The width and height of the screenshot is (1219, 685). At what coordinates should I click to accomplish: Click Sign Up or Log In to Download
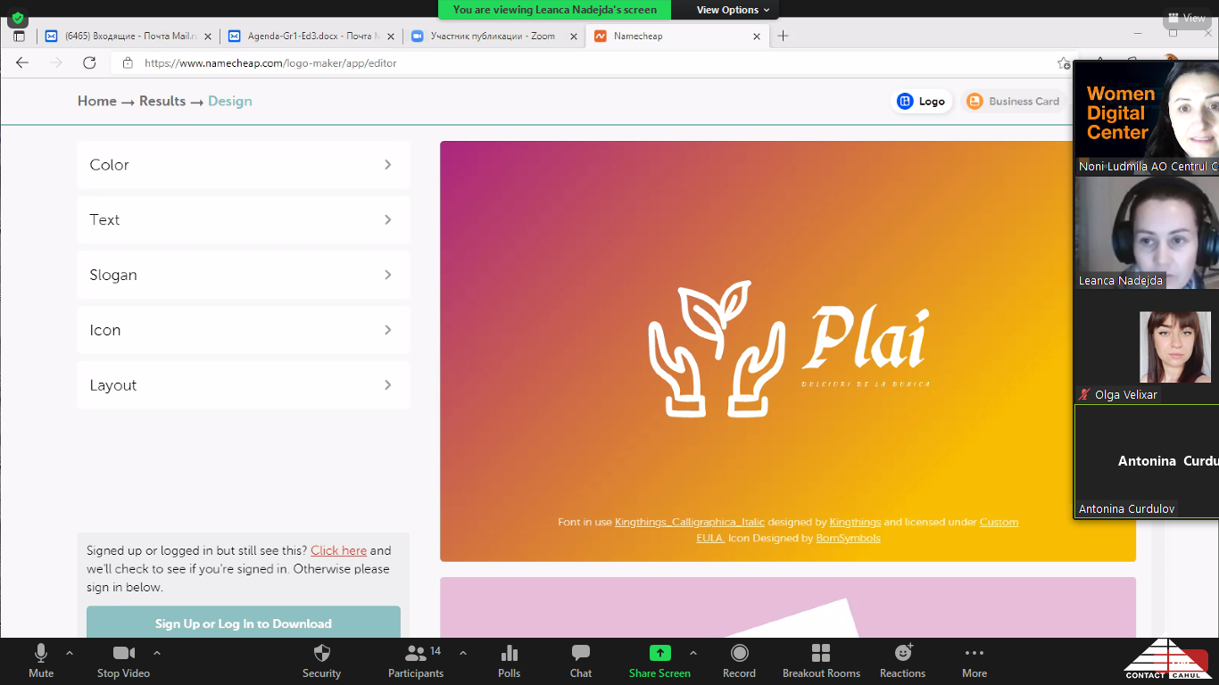pyautogui.click(x=244, y=623)
